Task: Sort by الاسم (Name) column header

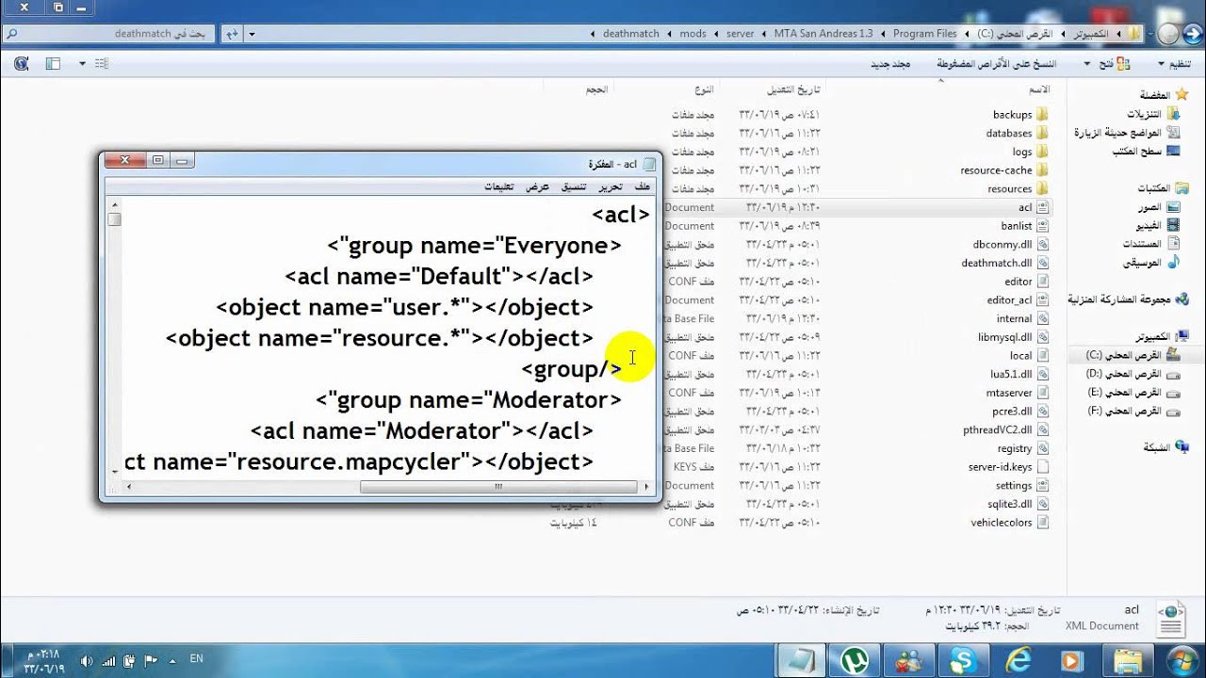Action: pyautogui.click(x=1039, y=89)
